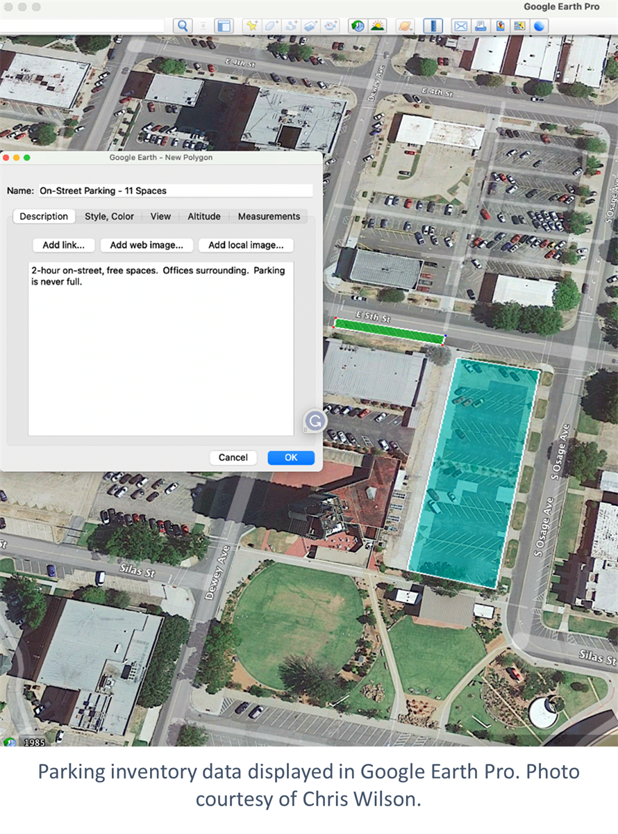Click the Email envelope icon
This screenshot has height=834, width=618.
460,26
